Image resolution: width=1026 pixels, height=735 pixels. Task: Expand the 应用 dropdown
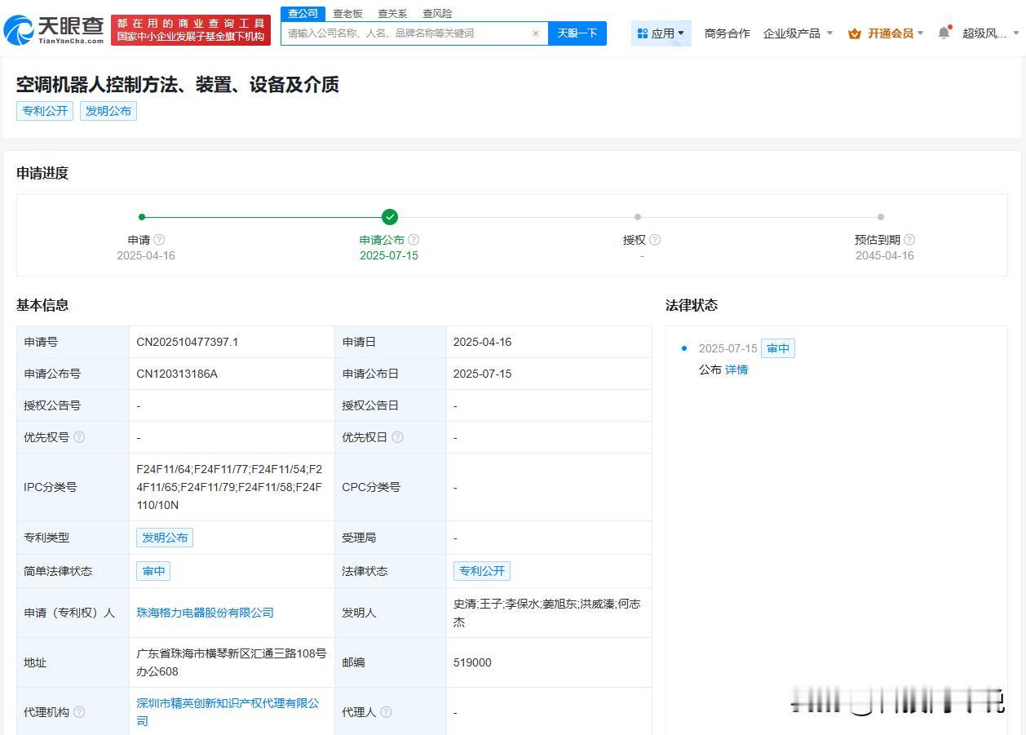click(661, 33)
